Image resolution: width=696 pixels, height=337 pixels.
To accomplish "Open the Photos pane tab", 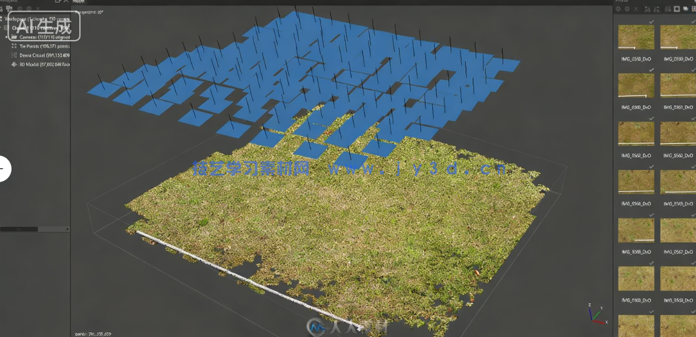I will click(x=623, y=2).
